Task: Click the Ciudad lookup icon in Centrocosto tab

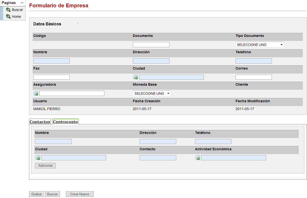Action: coord(38,158)
